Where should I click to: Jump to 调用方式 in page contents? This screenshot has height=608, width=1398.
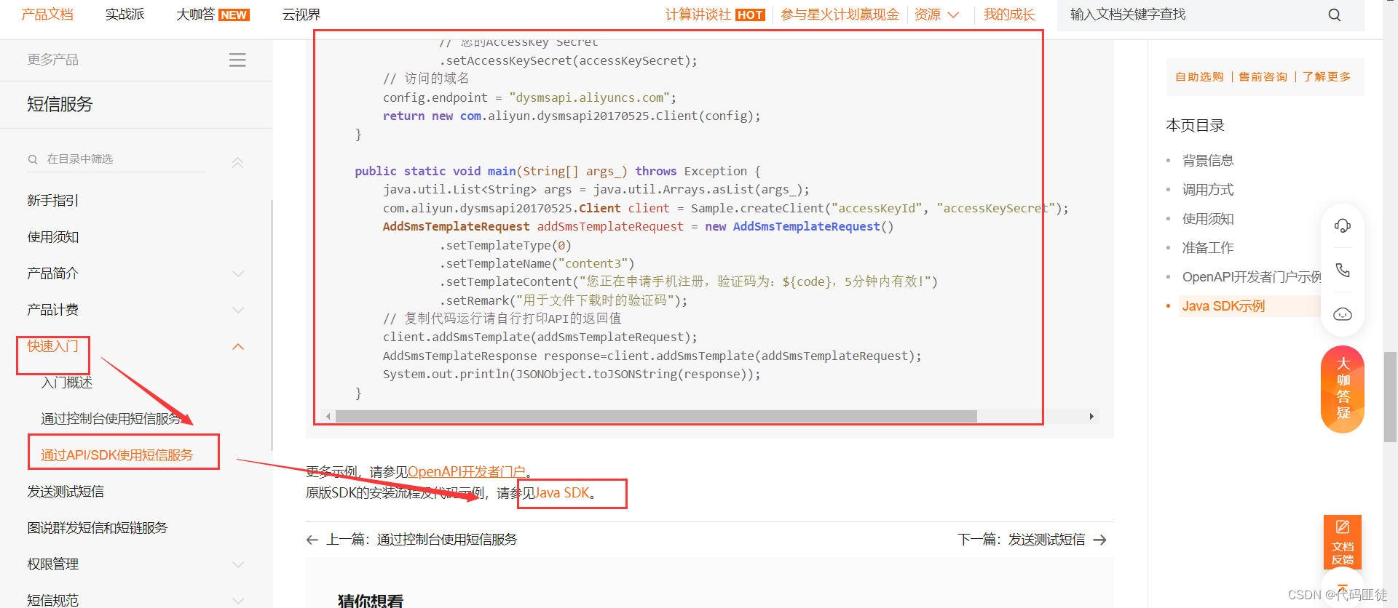(1208, 190)
